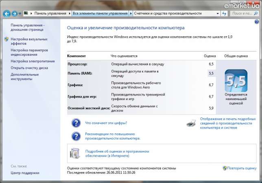Select Счетчики и средства производительности breadcrumb
262x183 pixels.
pos(168,13)
